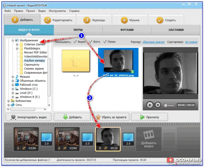Expand the Сеть node
The width and height of the screenshot is (204, 167).
(x=8, y=105)
